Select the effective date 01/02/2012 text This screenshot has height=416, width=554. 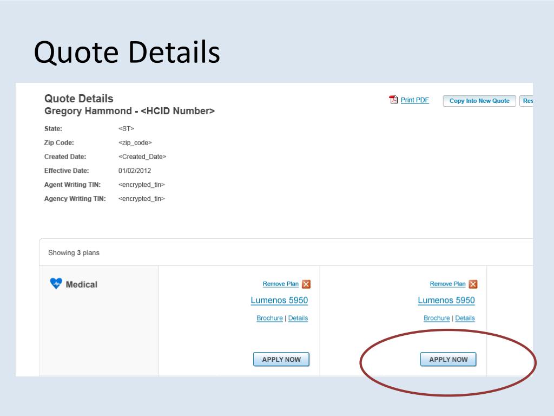point(135,171)
